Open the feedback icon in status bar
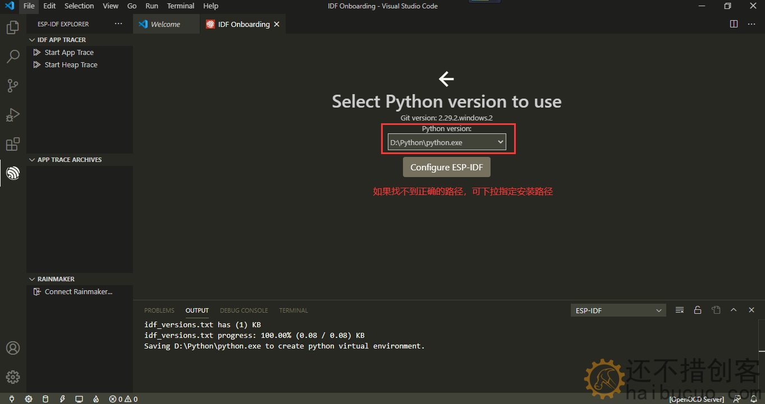 tap(736, 399)
